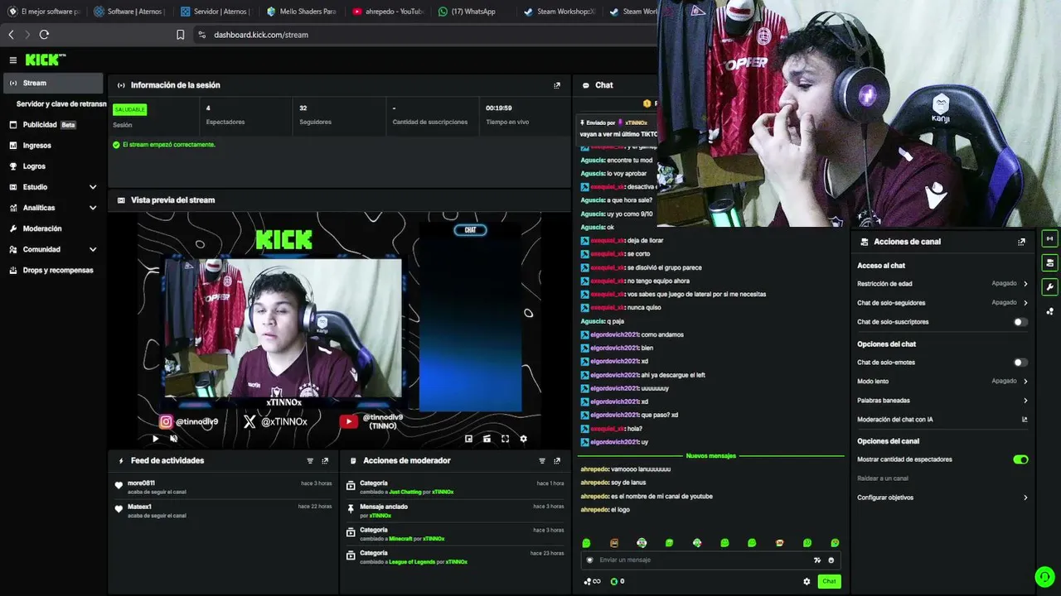Open Ingresos in the sidebar
Viewport: 1061px width, 596px height.
54,146
